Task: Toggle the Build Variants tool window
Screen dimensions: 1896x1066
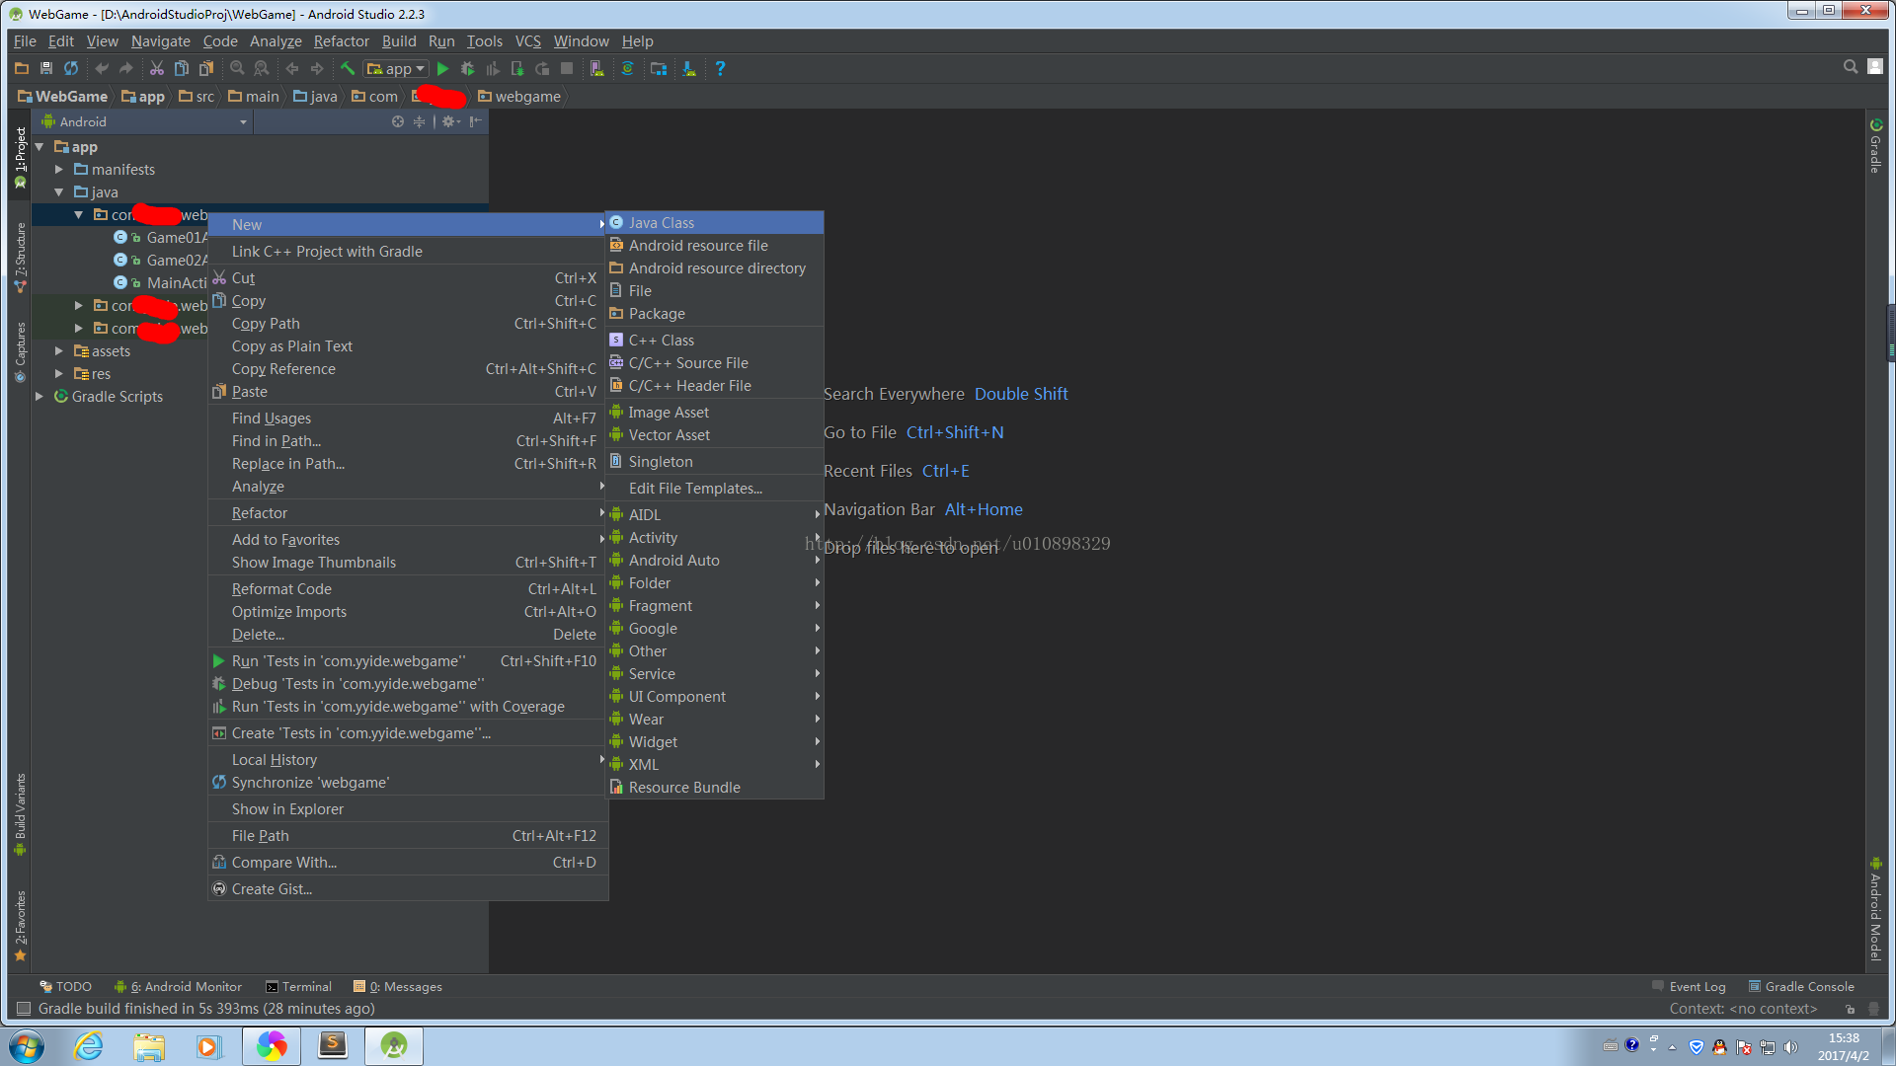Action: coord(20,813)
